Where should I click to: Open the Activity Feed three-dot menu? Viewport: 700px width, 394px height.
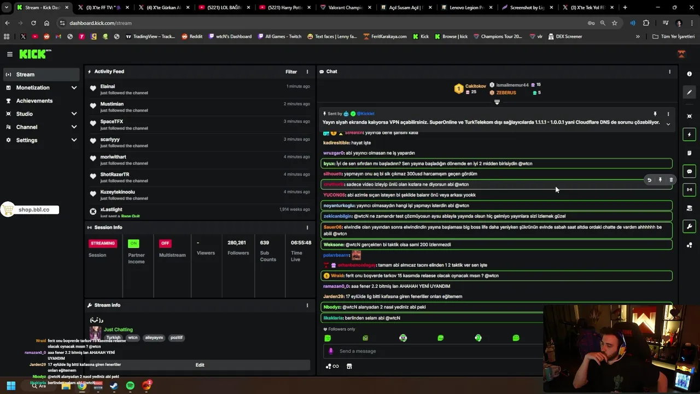coord(307,72)
